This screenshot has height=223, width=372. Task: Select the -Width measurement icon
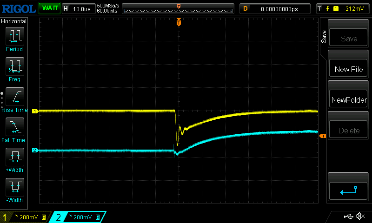pos(15,187)
